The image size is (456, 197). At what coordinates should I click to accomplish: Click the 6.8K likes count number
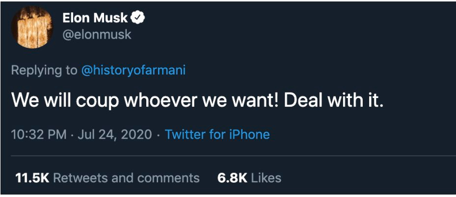pyautogui.click(x=232, y=177)
